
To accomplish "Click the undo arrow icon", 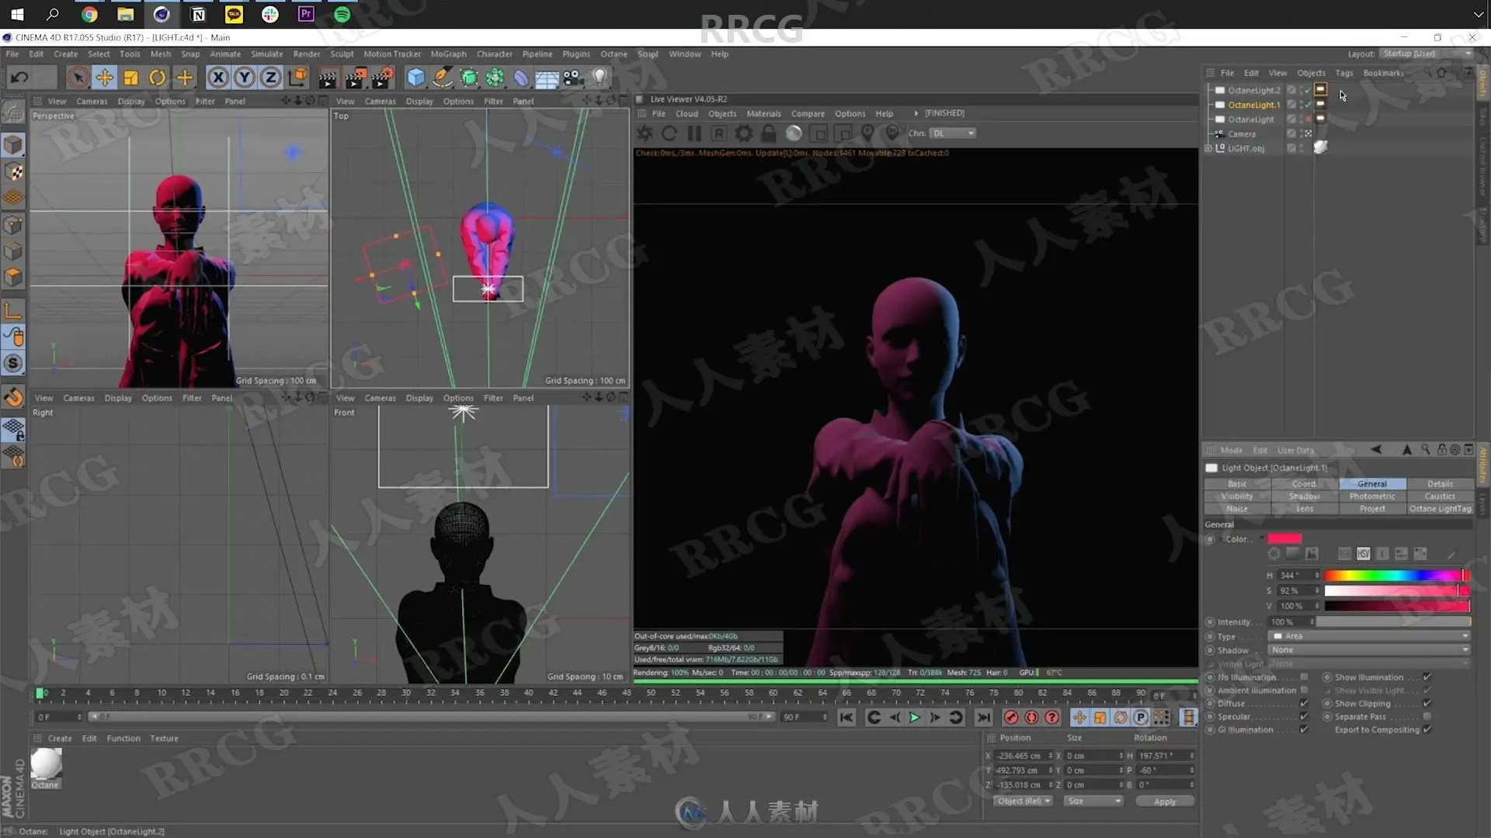I will click(x=20, y=77).
